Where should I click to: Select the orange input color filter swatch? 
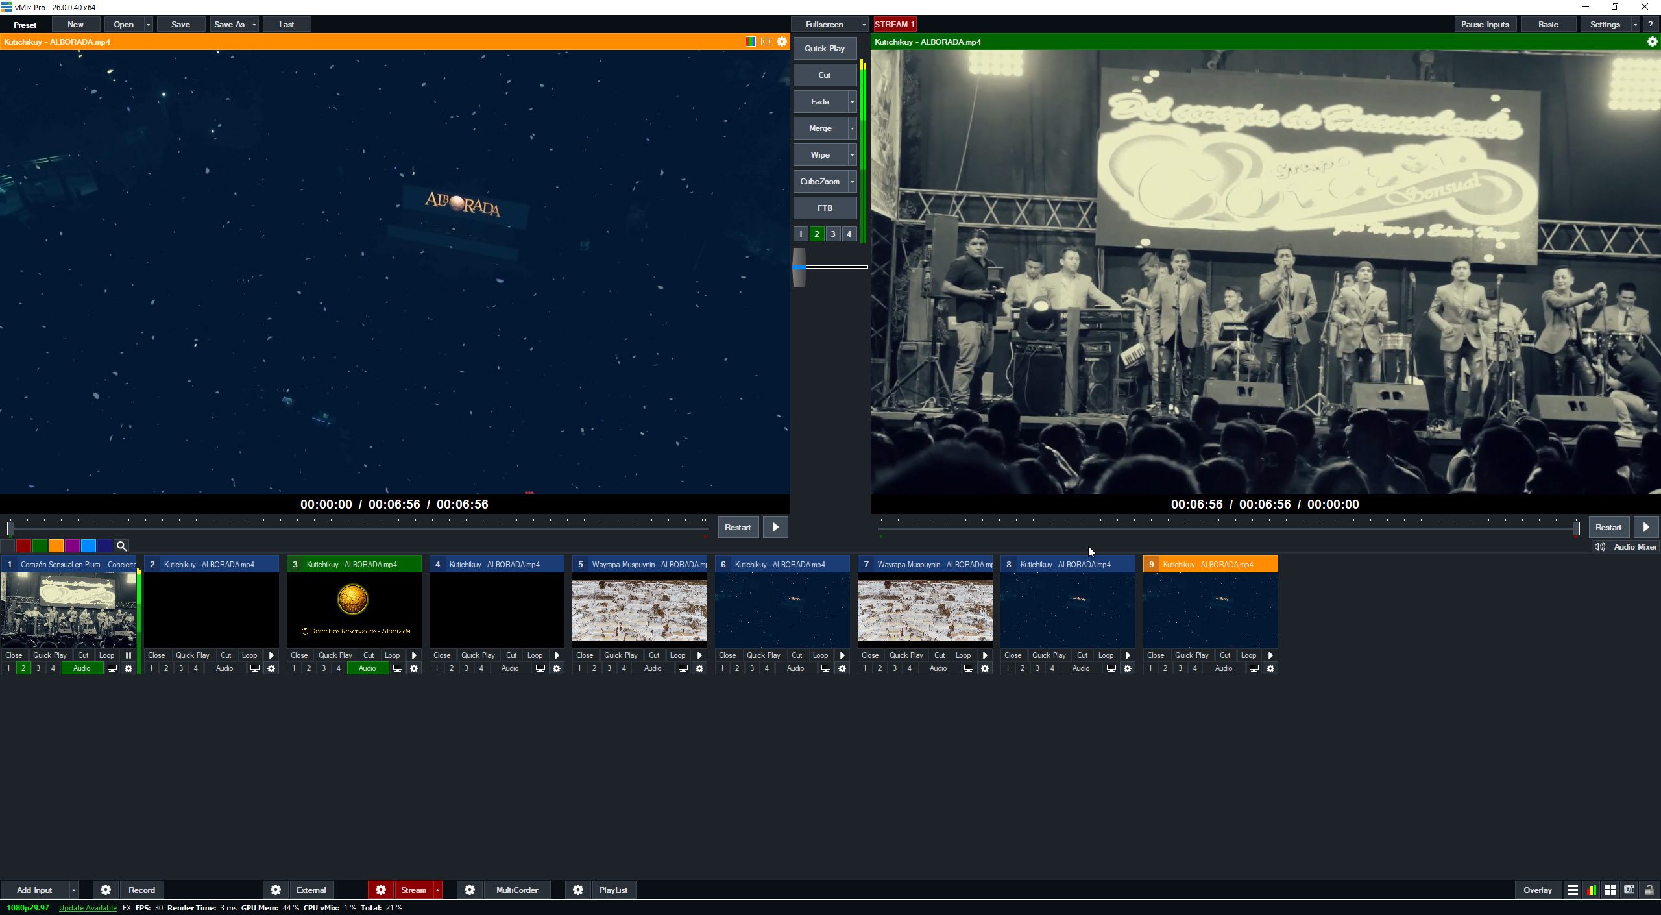pyautogui.click(x=56, y=546)
